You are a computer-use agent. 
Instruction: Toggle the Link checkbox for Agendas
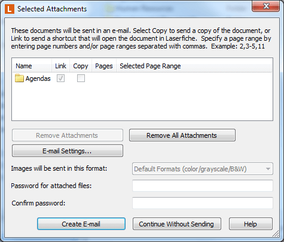[x=60, y=78]
